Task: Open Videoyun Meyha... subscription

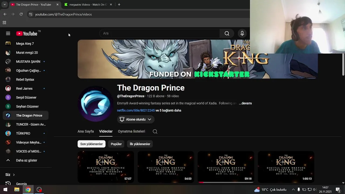Action: coord(26,143)
